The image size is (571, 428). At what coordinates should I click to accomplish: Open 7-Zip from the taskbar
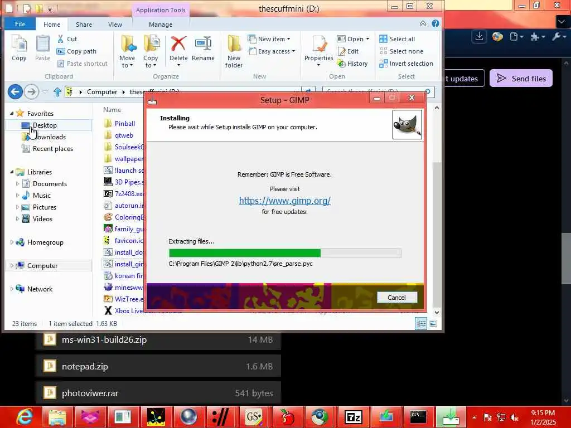tap(354, 417)
